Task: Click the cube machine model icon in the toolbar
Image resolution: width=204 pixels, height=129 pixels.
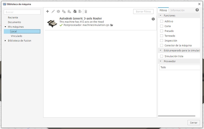Action: tap(58, 12)
